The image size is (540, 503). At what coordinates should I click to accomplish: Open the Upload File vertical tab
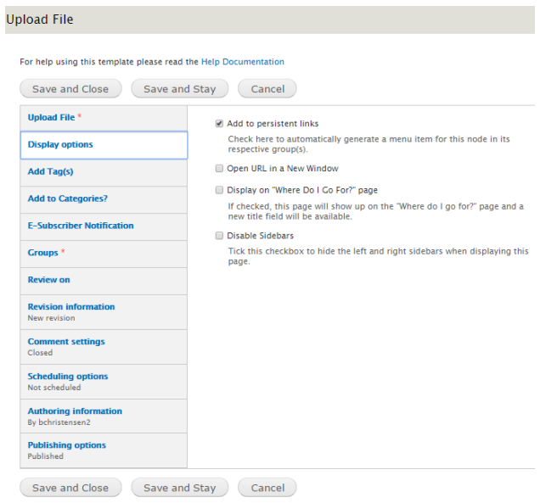tap(104, 118)
